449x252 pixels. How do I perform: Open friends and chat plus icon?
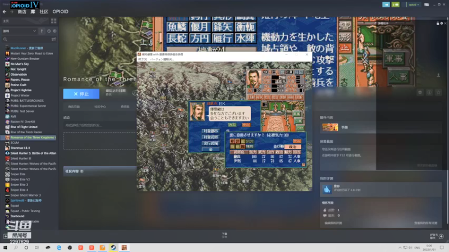tap(441, 236)
